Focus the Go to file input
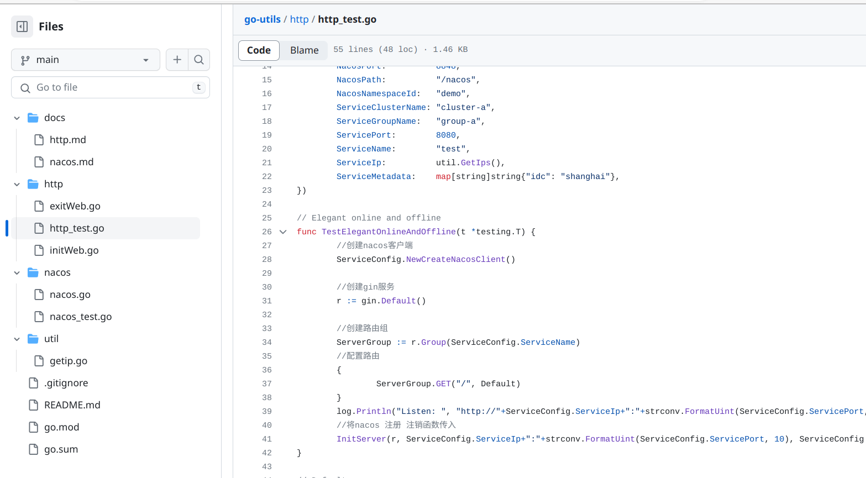 click(111, 87)
